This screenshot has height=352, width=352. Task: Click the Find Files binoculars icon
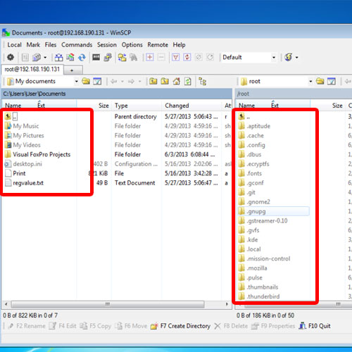(x=134, y=57)
